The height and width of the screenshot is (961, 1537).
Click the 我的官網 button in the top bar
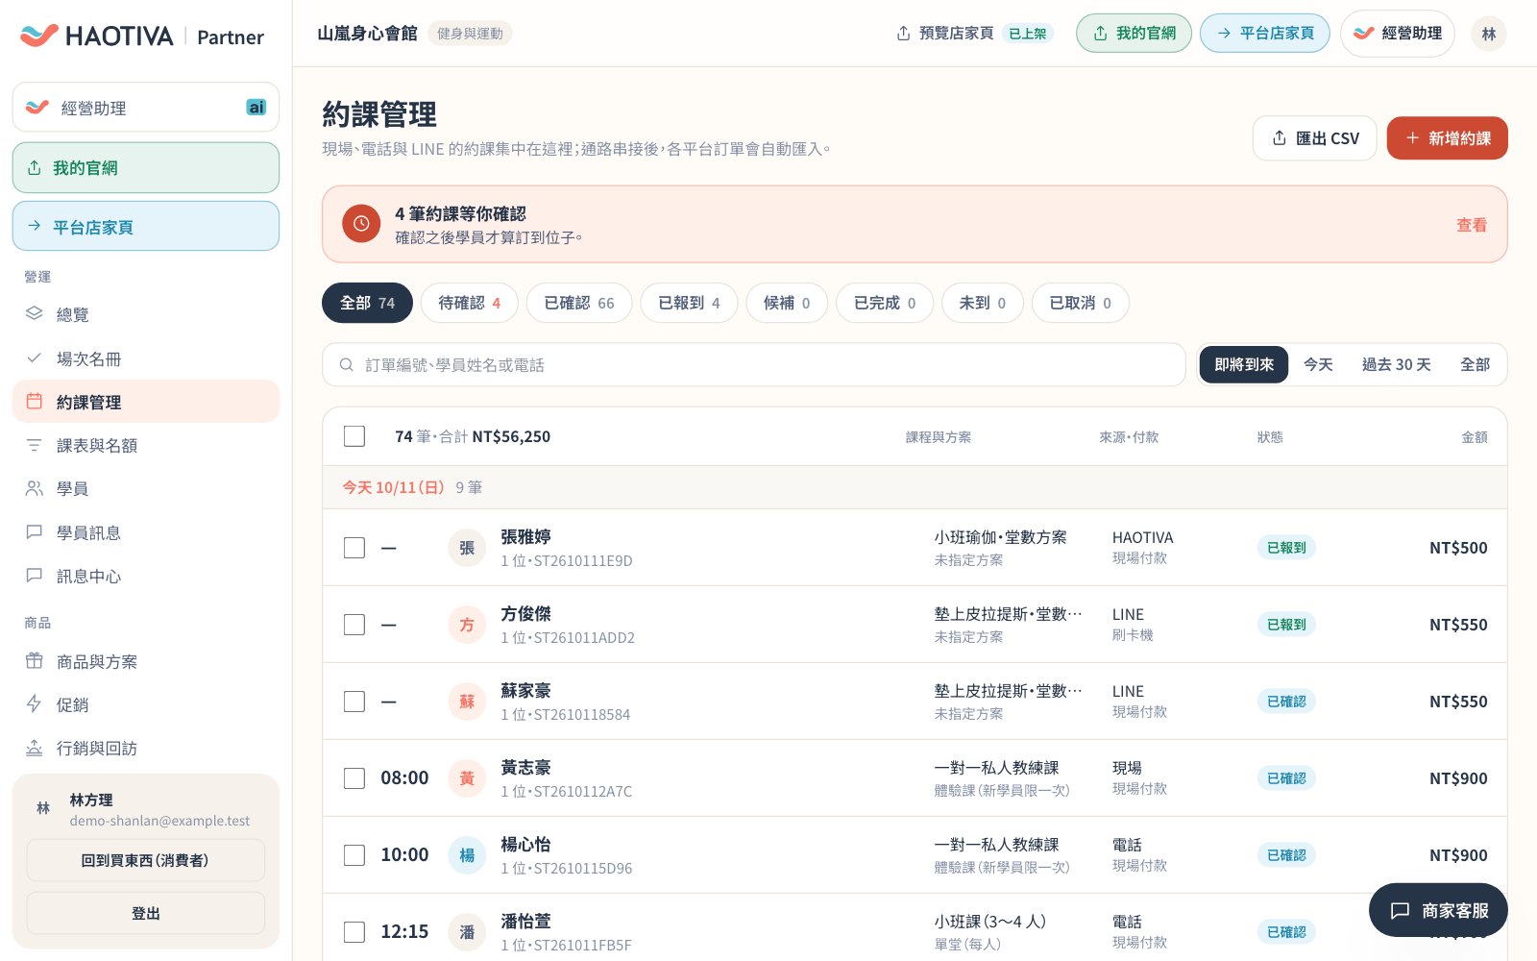[x=1134, y=34]
